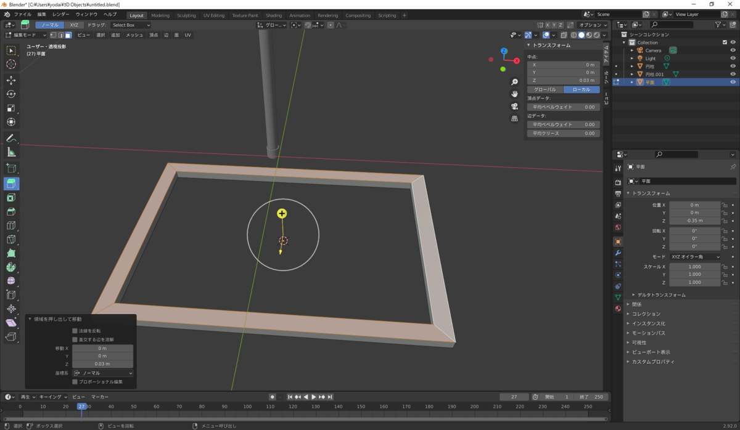
Task: Choose the Inset Faces tool
Action: click(x=11, y=198)
